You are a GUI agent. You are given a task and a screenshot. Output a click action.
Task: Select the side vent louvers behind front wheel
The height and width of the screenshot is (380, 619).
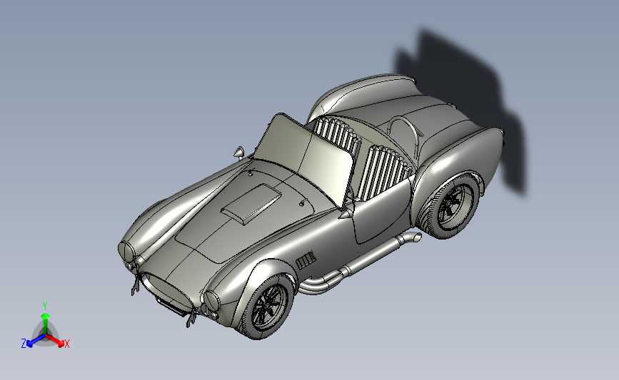(306, 260)
